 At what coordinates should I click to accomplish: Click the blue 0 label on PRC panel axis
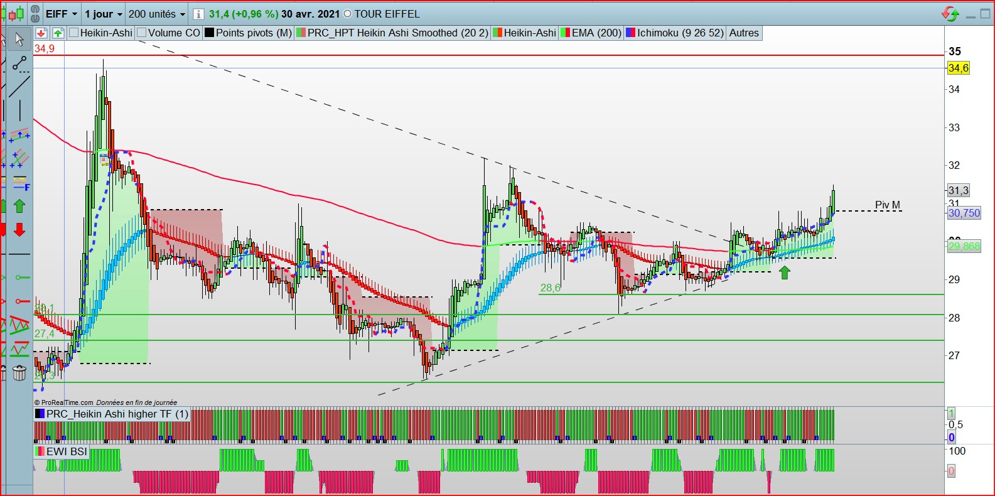click(951, 438)
